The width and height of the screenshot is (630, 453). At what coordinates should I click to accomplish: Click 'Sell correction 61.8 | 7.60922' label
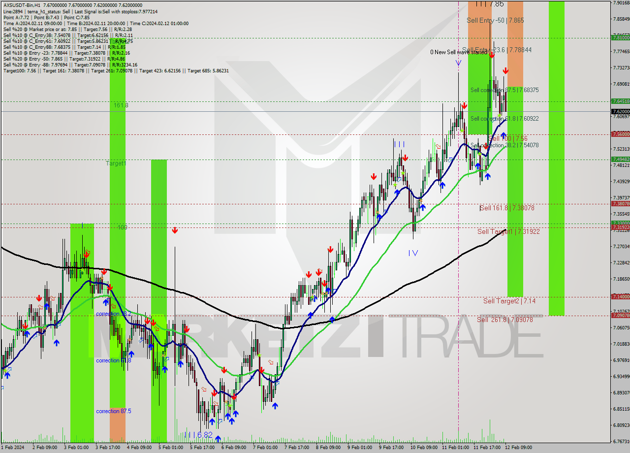tap(504, 119)
